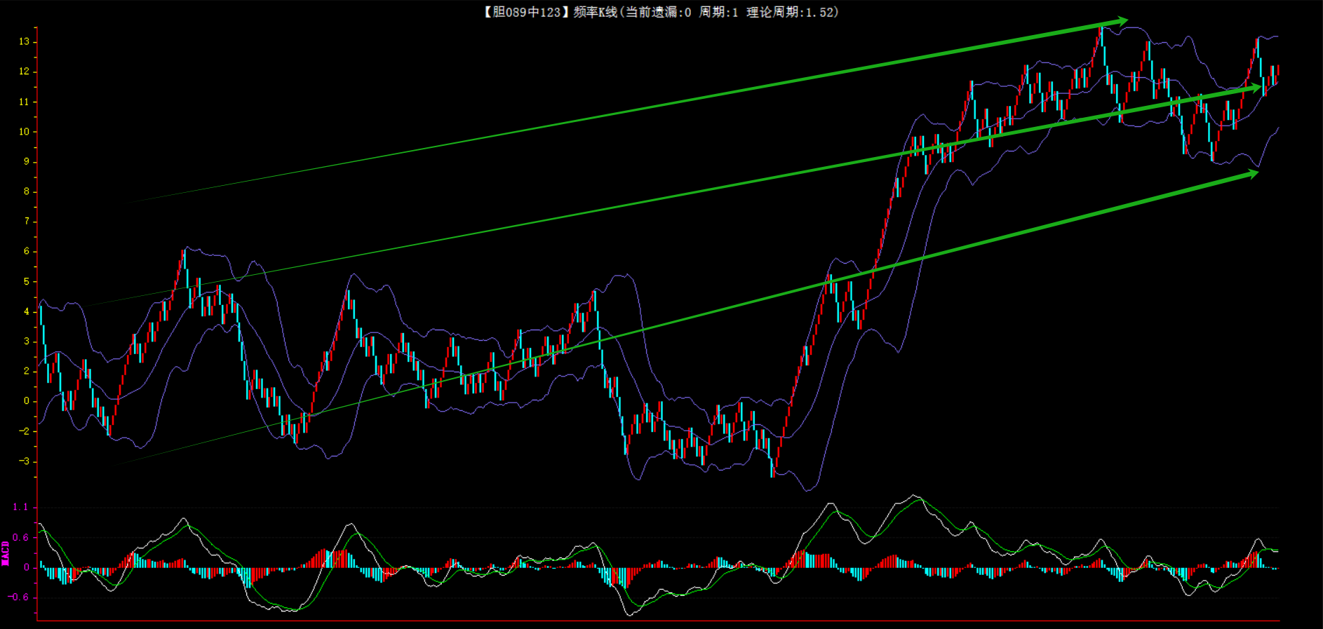
Task: Click the 周期:1 text in the title
Action: pos(718,12)
